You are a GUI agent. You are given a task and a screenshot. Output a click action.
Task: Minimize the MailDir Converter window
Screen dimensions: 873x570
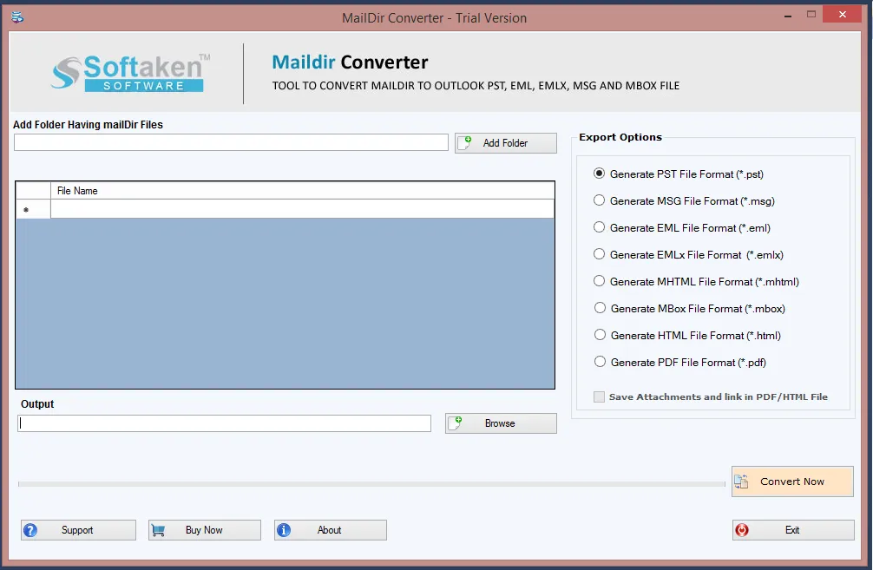click(x=788, y=16)
